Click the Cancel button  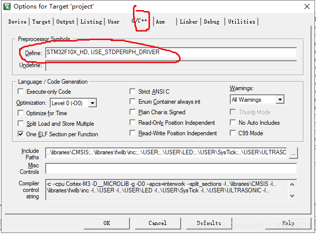tap(158, 223)
